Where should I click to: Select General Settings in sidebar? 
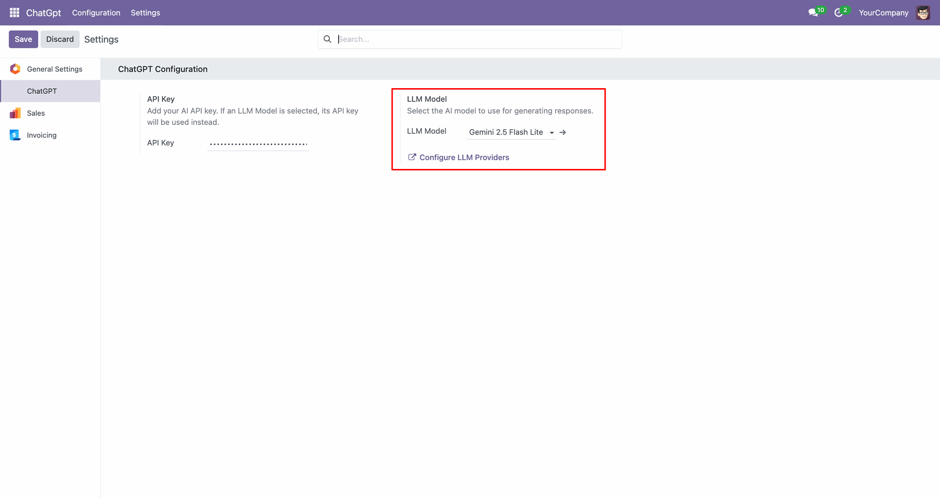tap(50, 69)
